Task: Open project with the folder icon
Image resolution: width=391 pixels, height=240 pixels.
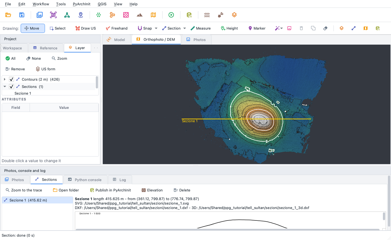Action: [8, 15]
